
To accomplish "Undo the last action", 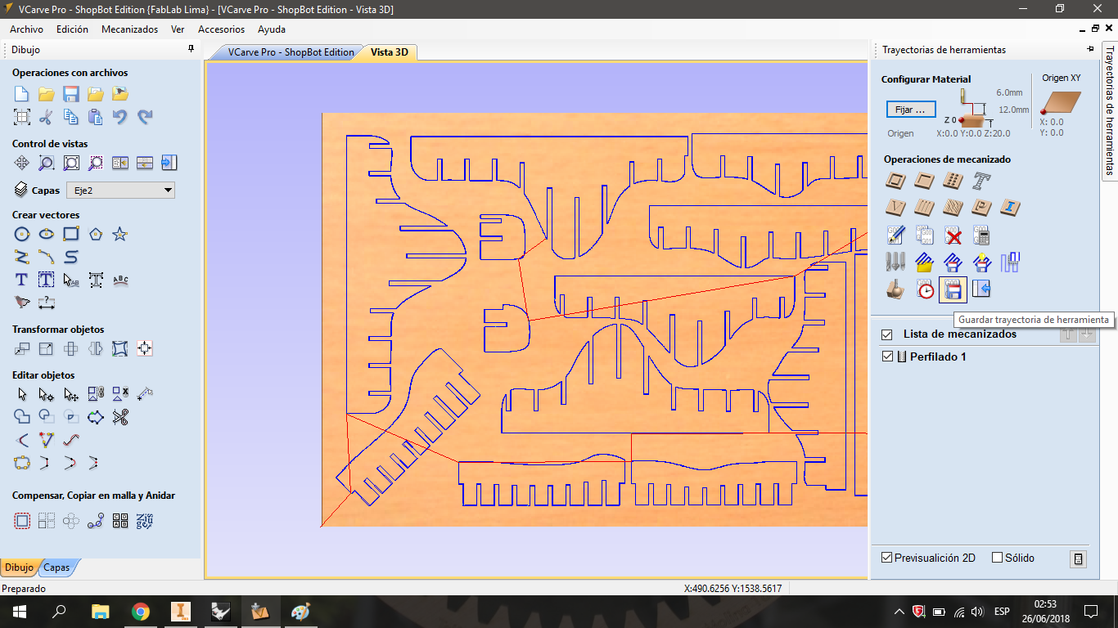I will pyautogui.click(x=120, y=117).
